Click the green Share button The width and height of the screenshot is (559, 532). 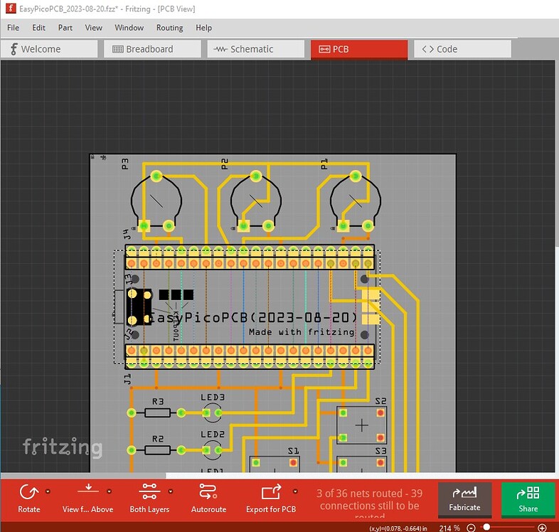click(528, 499)
